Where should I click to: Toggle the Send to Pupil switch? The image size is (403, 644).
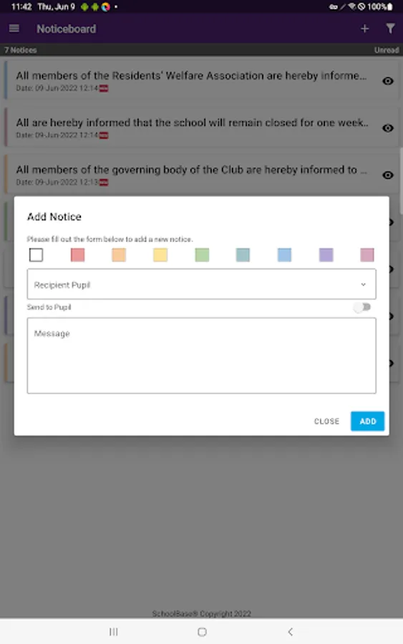[x=362, y=307]
